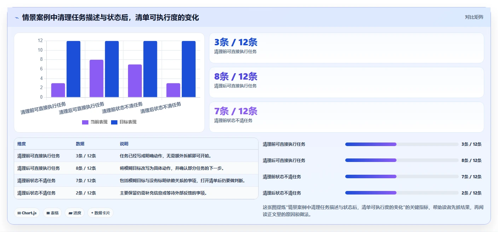Click the 维度 table column header

[22, 144]
